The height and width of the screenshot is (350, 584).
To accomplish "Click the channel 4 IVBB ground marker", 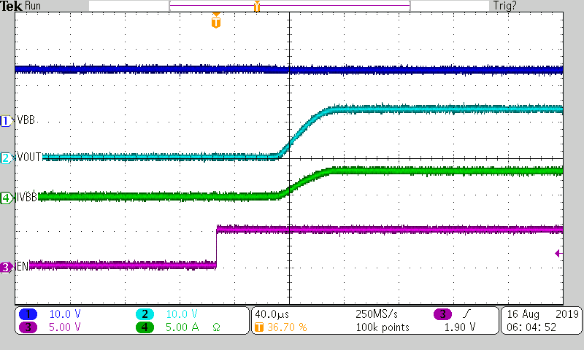I will coord(6,197).
